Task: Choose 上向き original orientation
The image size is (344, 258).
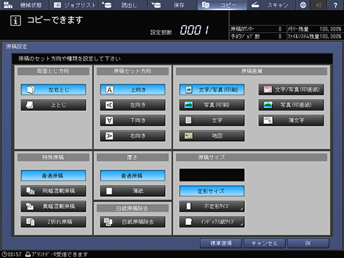Action: [132, 90]
